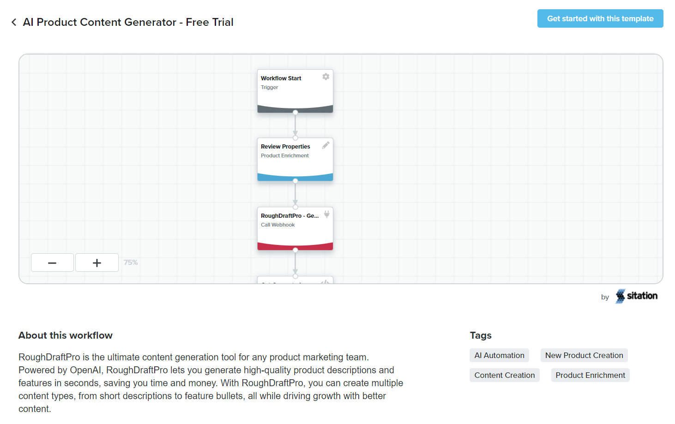
Task: Click the New Product Creation tag
Action: [x=584, y=355]
